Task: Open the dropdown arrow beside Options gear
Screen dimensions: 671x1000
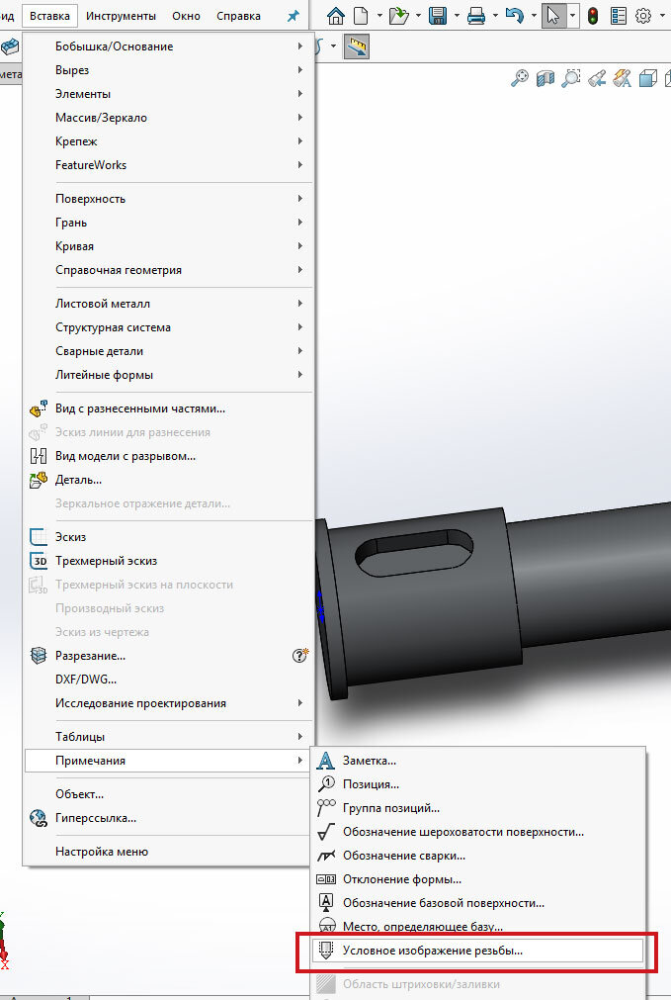Action: click(x=663, y=15)
